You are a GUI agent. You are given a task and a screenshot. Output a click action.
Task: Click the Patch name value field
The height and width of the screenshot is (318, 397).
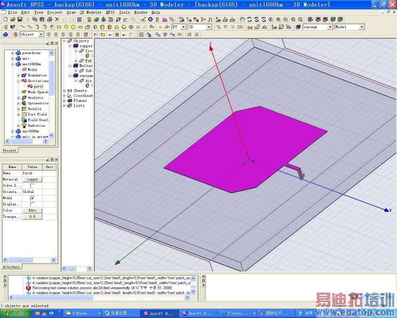click(32, 173)
